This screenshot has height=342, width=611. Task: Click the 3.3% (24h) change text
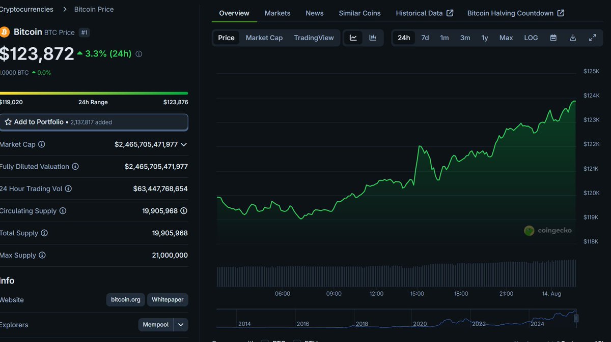click(x=109, y=54)
